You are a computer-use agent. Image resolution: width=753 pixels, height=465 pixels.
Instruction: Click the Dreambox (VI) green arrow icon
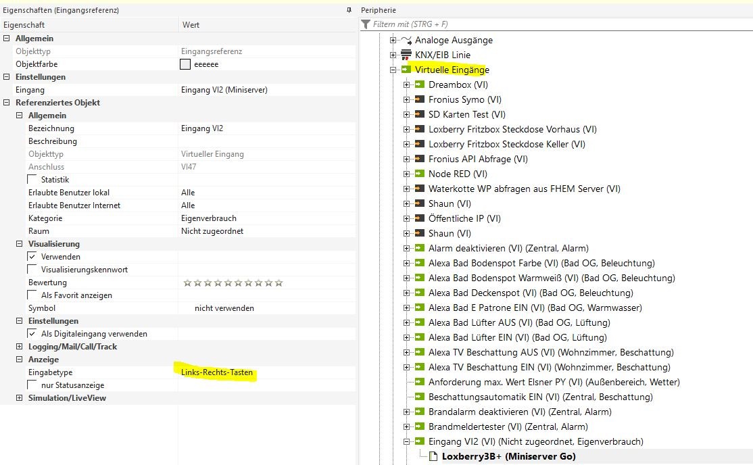420,84
